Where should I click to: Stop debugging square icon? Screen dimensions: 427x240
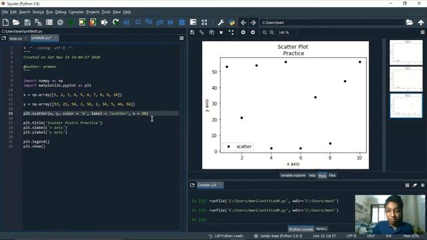181,22
